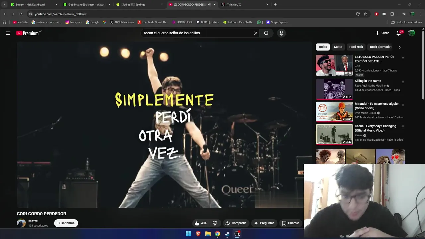Switch to KickBot TTS Settings tab

point(133,5)
